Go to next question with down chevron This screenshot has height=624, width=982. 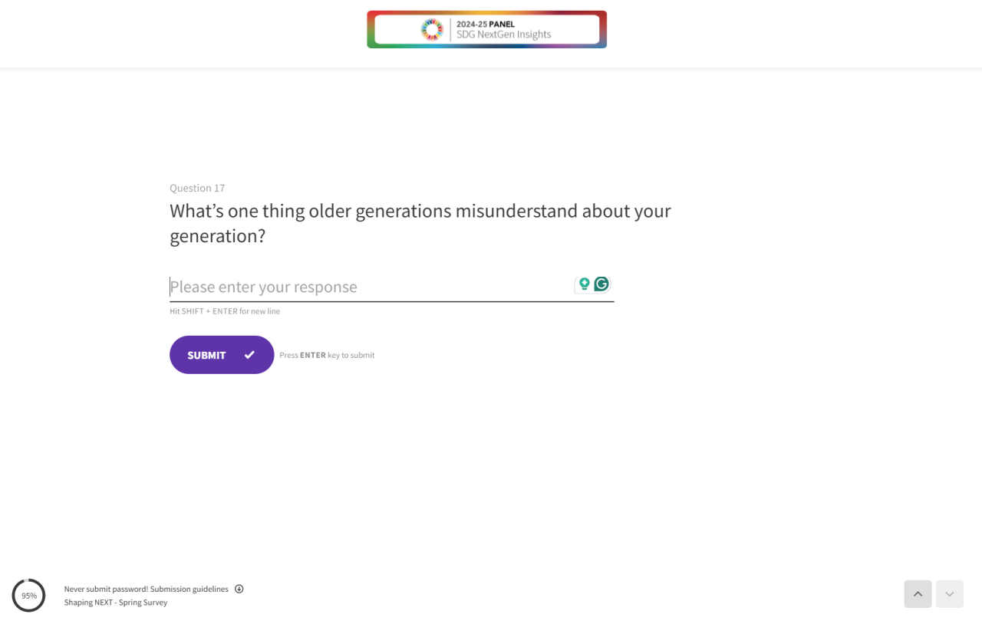949,594
